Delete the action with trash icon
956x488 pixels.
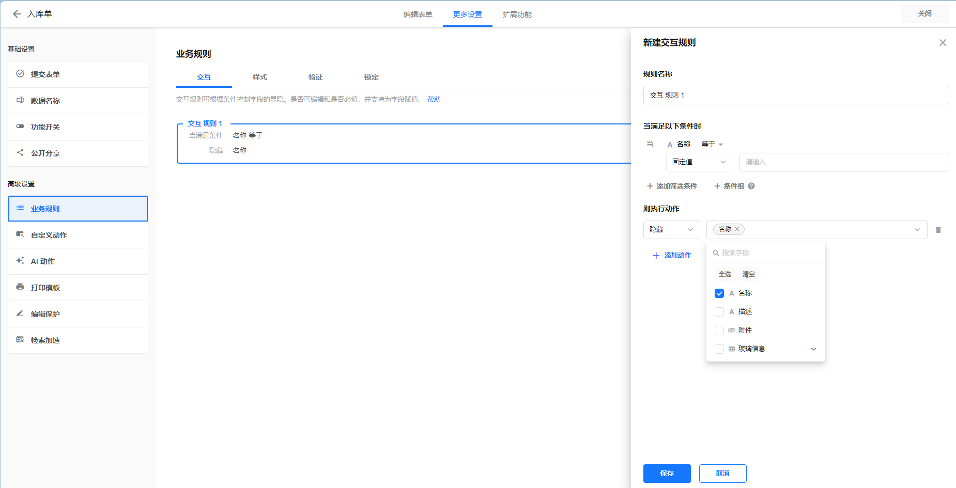[x=938, y=230]
